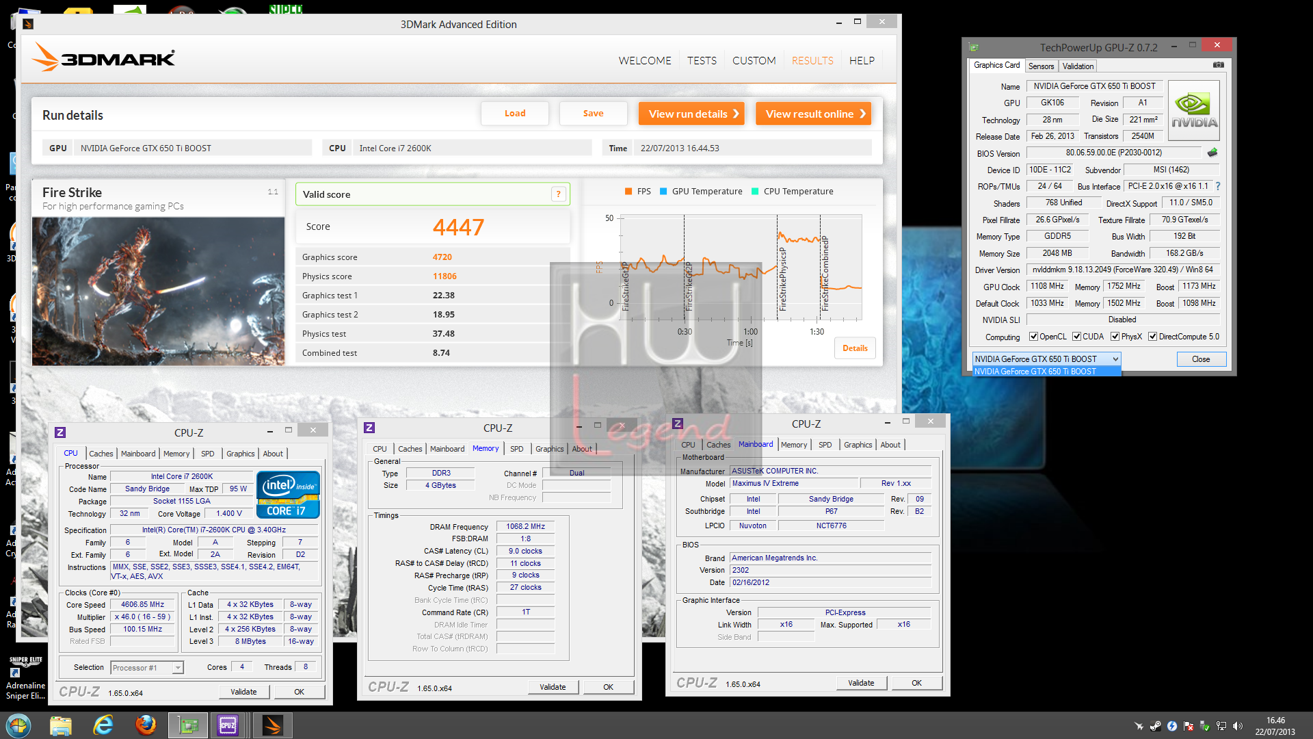Click the Save button in Run details
1313x739 pixels.
[593, 114]
